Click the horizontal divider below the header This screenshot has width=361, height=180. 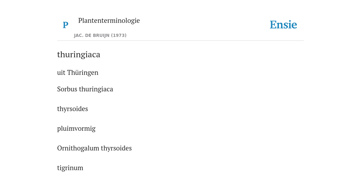pyautogui.click(x=180, y=41)
